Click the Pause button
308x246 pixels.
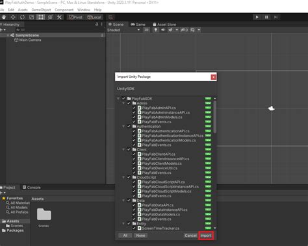266,17
